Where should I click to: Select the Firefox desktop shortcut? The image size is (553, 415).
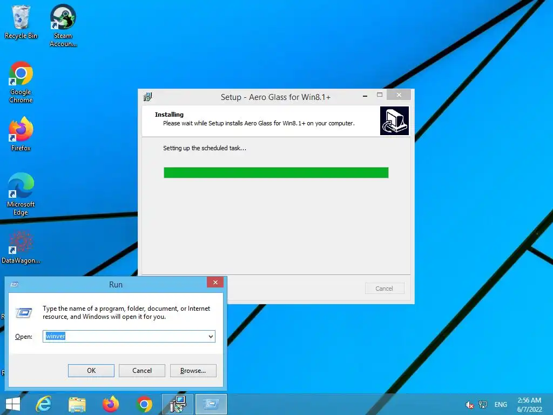click(21, 134)
